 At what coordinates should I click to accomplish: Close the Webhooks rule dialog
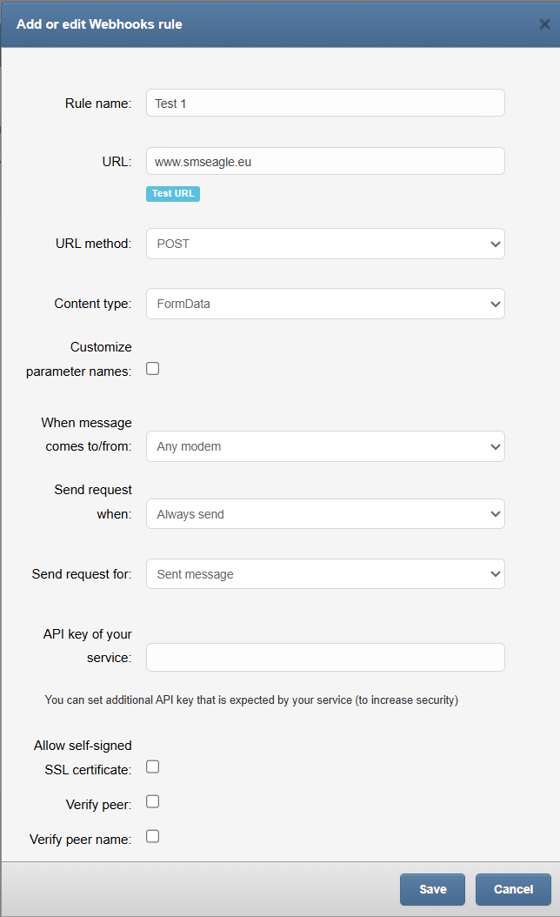point(544,24)
